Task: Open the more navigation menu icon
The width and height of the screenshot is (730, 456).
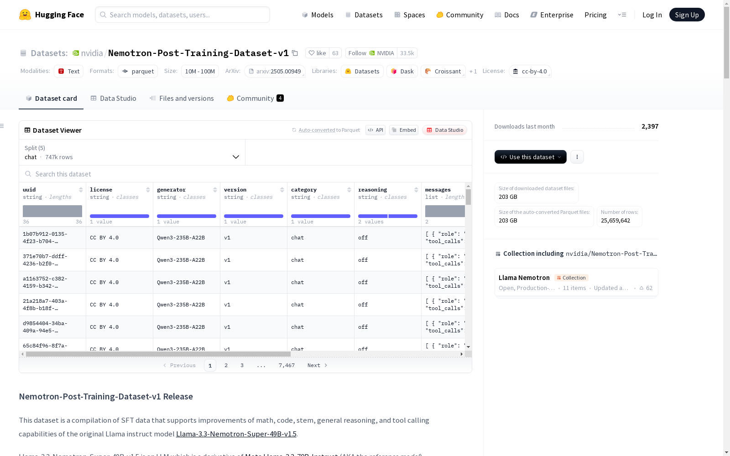Action: click(x=622, y=15)
